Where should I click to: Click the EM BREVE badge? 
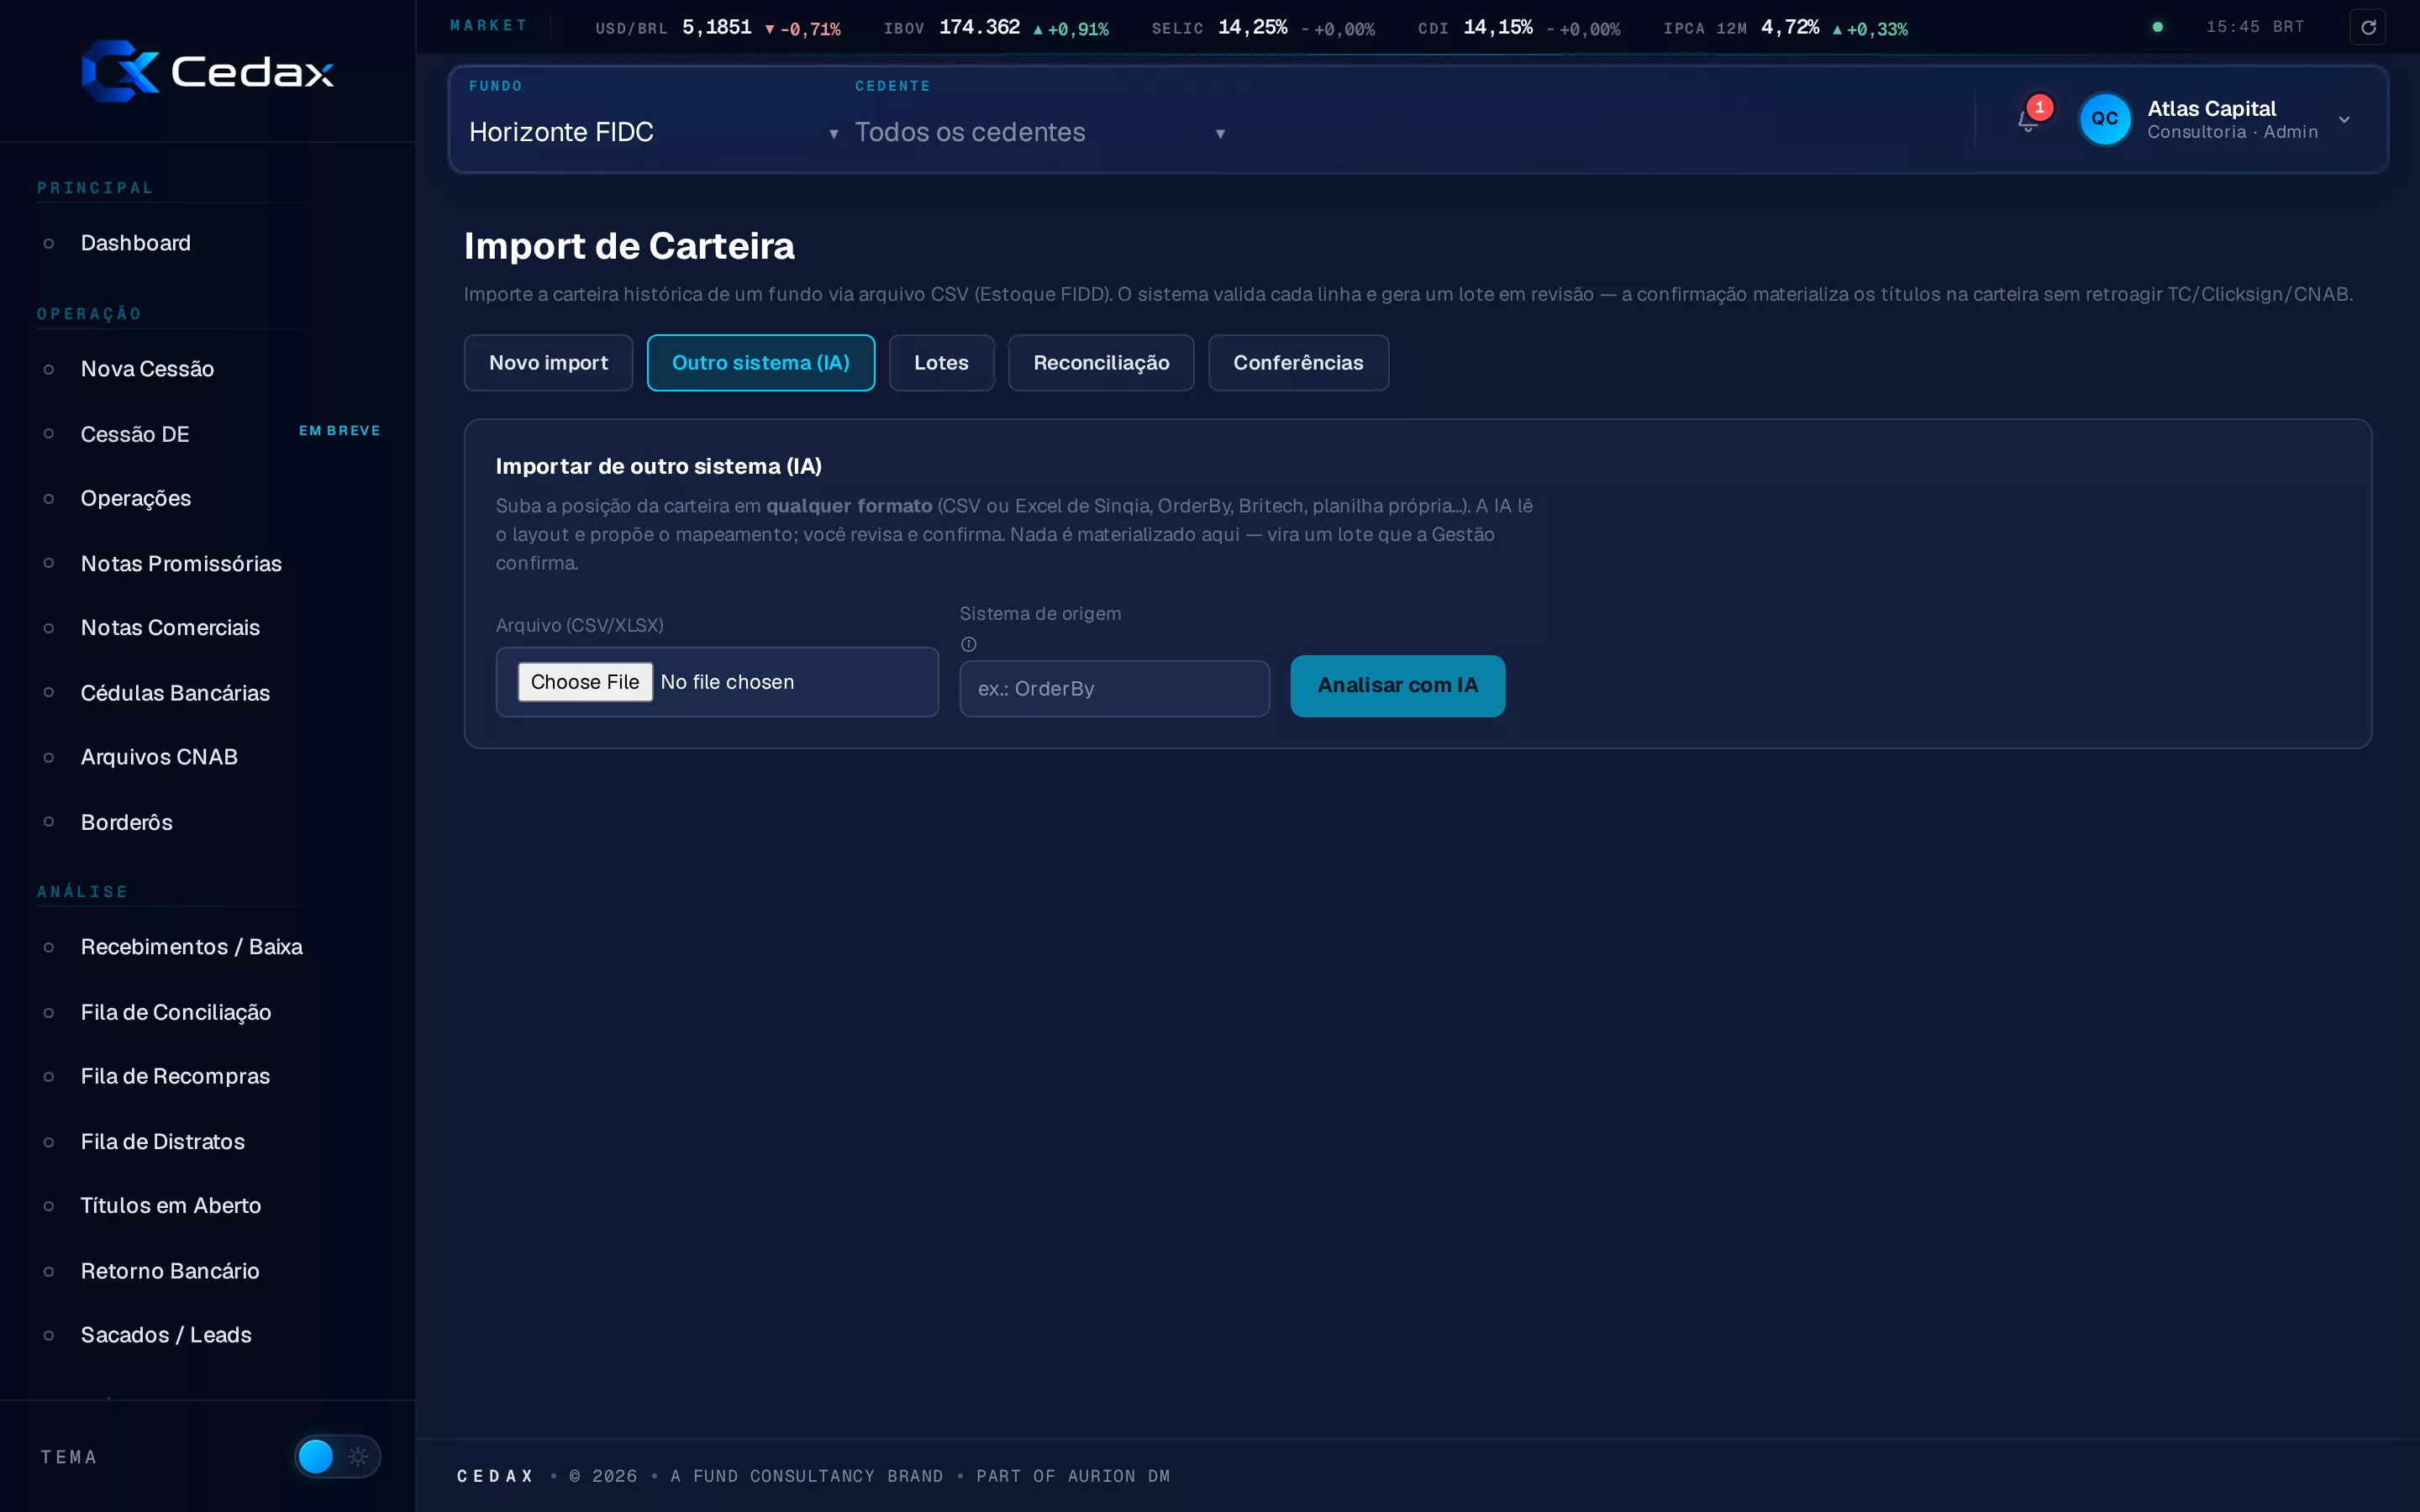pos(339,430)
